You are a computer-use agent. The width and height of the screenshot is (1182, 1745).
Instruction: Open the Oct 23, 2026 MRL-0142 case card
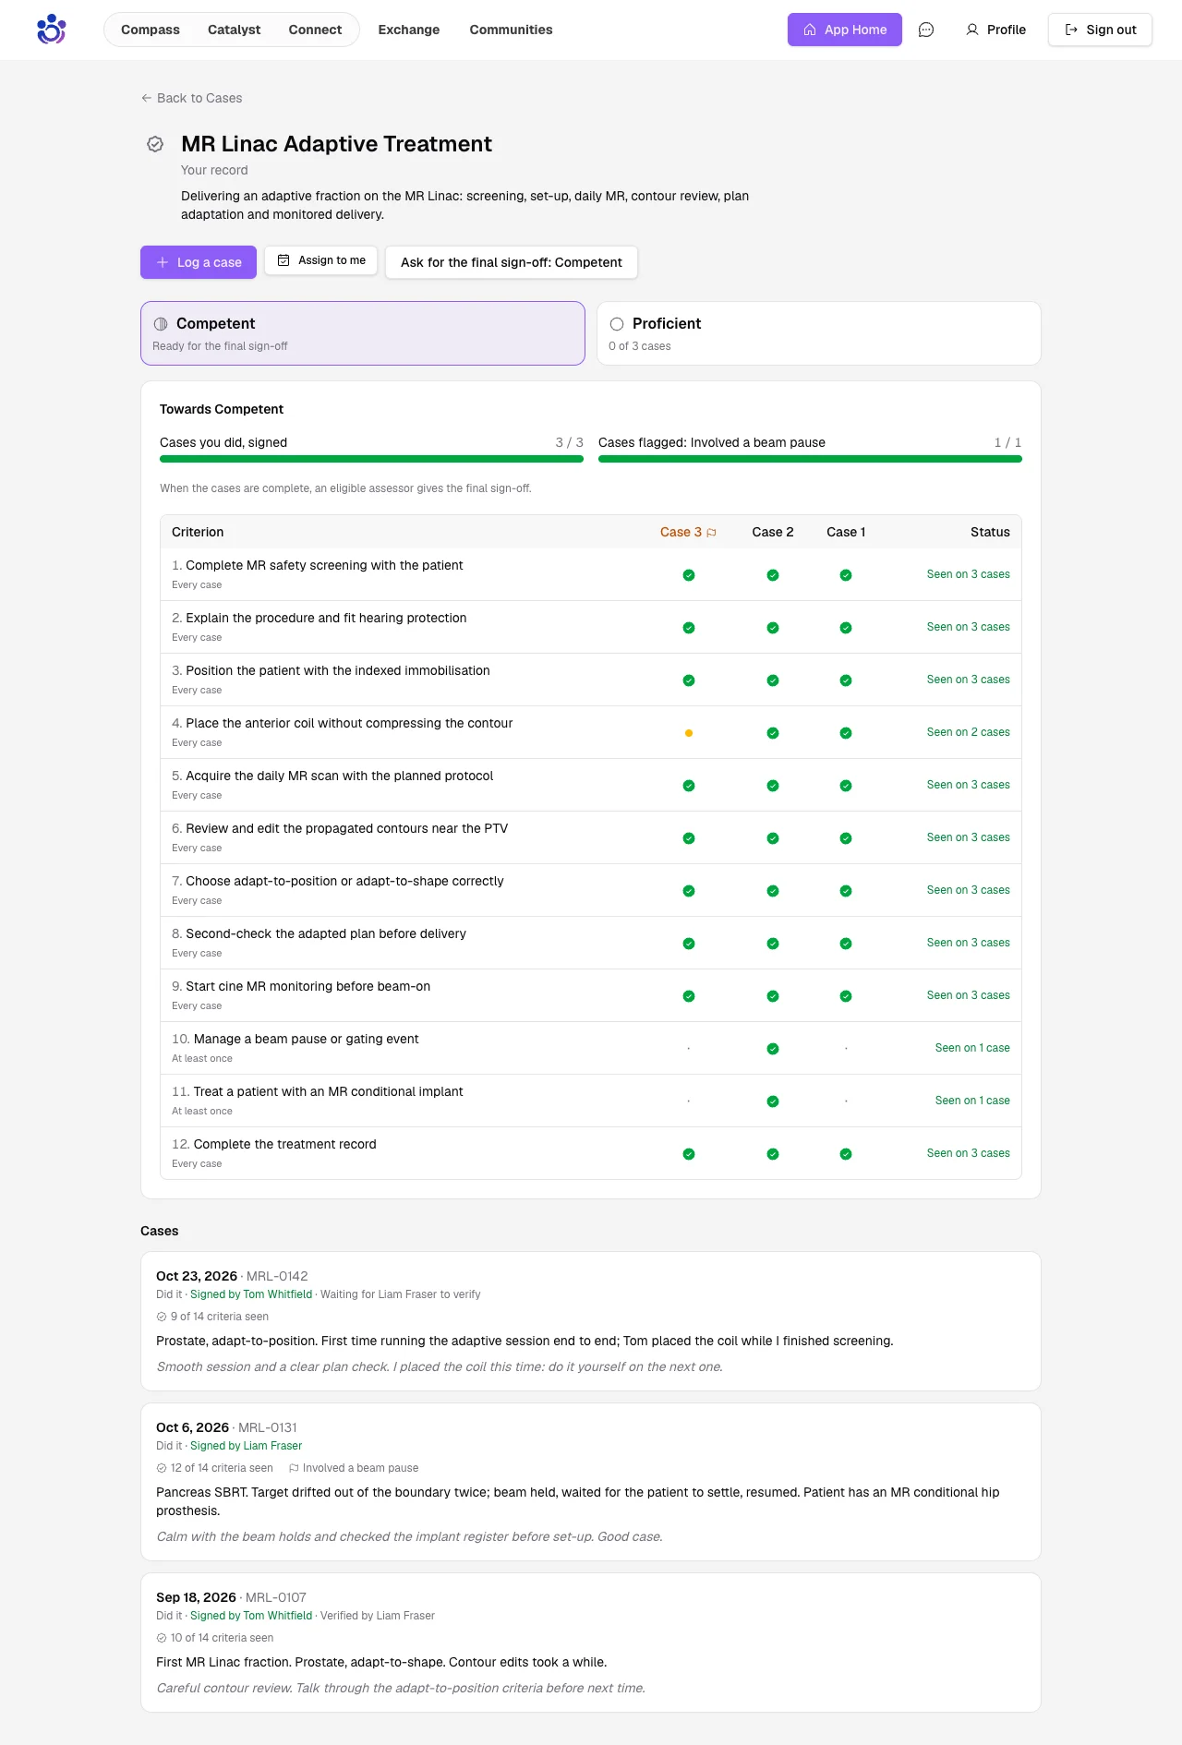tap(591, 1321)
